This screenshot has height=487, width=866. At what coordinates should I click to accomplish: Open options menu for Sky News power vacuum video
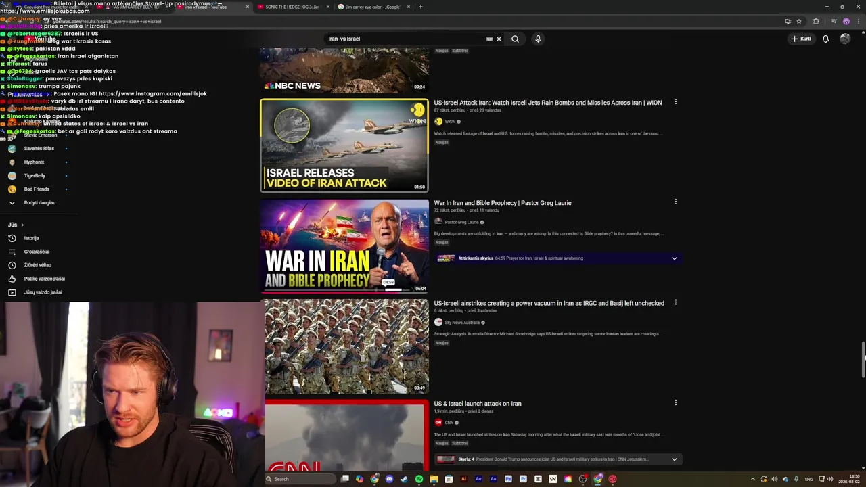coord(675,302)
